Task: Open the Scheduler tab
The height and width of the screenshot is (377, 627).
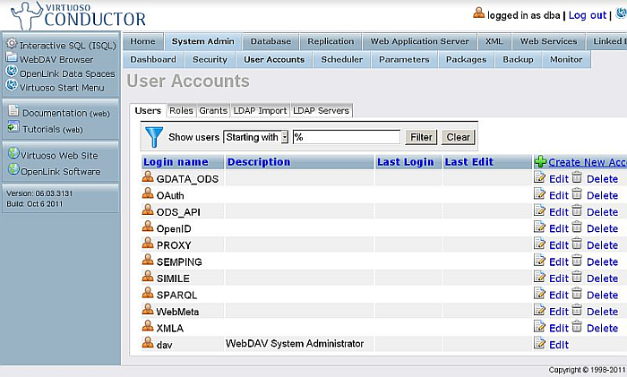Action: click(342, 60)
